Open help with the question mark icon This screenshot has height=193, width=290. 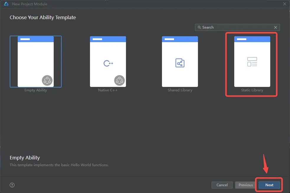click(x=12, y=185)
